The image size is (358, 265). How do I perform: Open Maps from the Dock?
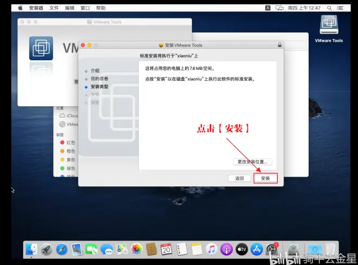pyautogui.click(x=122, y=249)
